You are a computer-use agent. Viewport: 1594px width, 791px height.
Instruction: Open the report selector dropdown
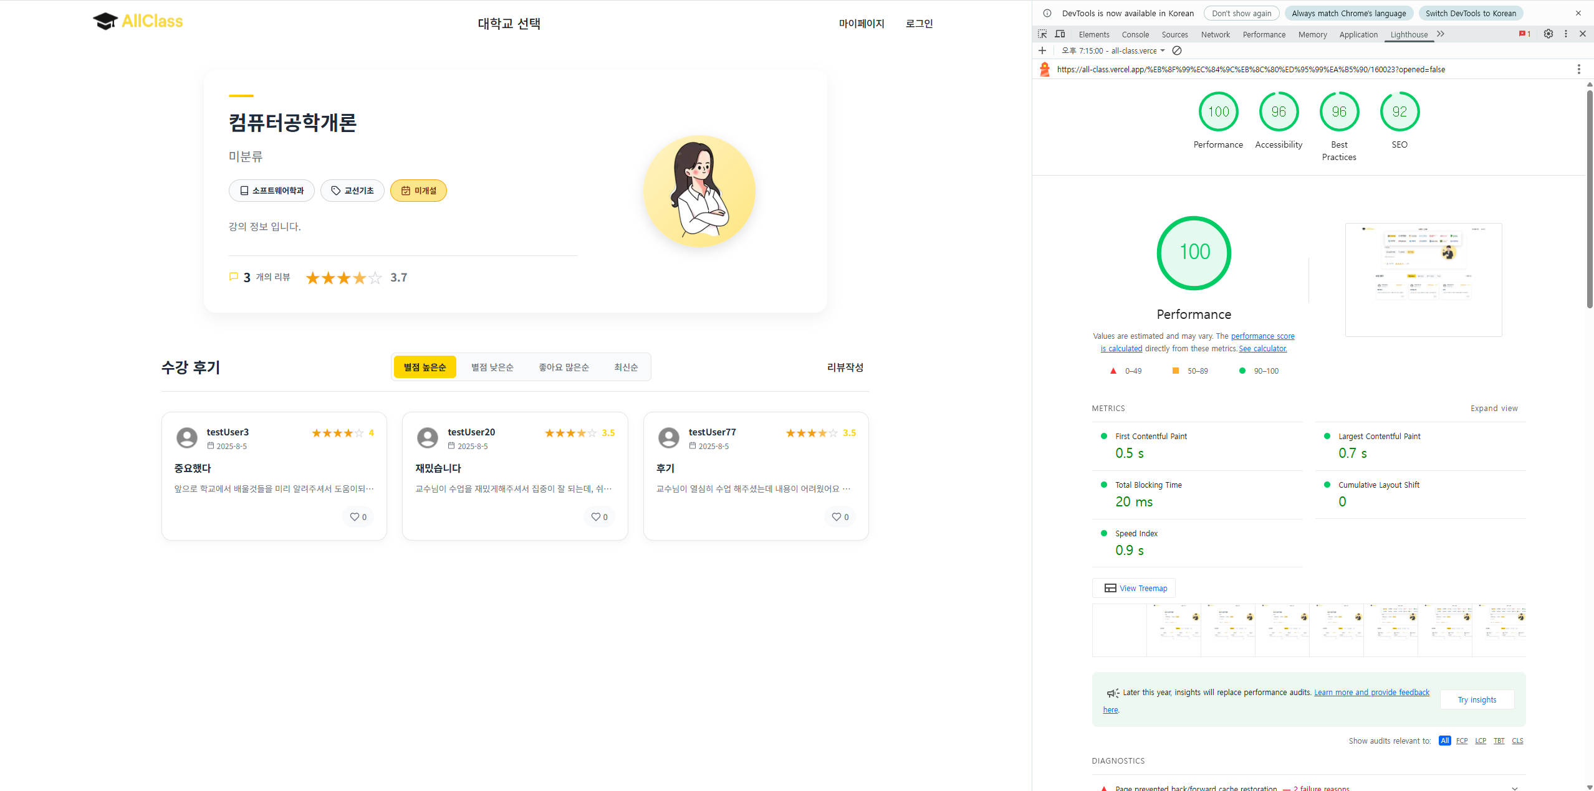(1113, 51)
